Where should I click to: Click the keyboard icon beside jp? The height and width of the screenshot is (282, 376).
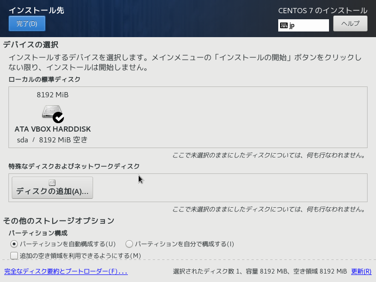[284, 25]
